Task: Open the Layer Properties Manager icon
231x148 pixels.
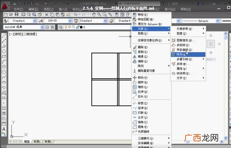Action: tap(60, 27)
